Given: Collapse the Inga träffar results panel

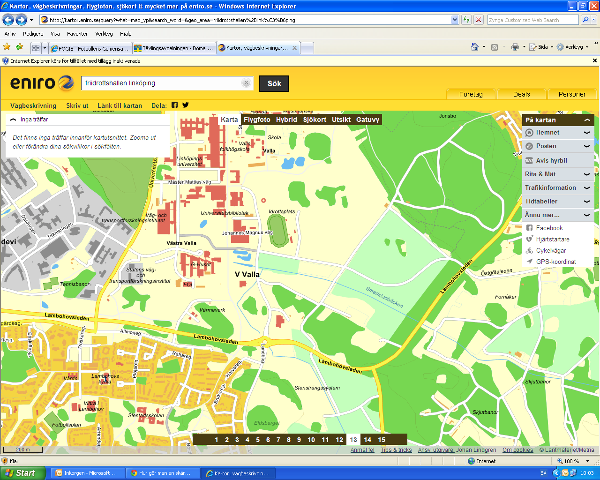Looking at the screenshot, I should tap(13, 120).
